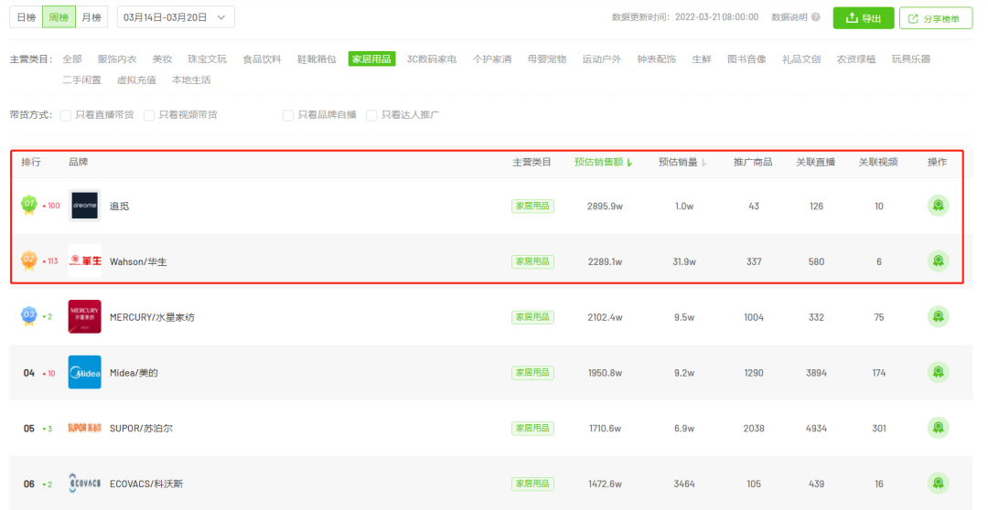Image resolution: width=988 pixels, height=510 pixels.
Task: Choose the 珠宝文玩 category
Action: point(207,59)
